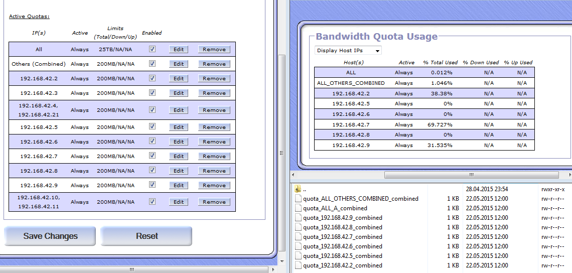Image resolution: width=572 pixels, height=273 pixels.
Task: Disable the quota for All IPs
Action: point(152,49)
